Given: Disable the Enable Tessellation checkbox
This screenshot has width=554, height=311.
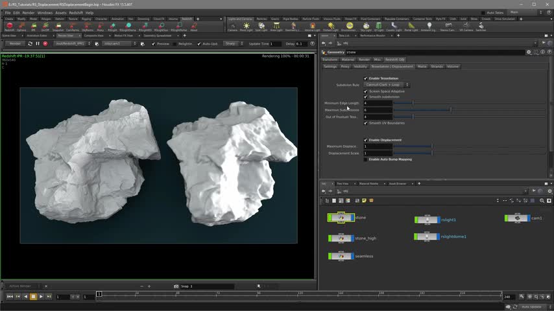Looking at the screenshot, I should [366, 78].
